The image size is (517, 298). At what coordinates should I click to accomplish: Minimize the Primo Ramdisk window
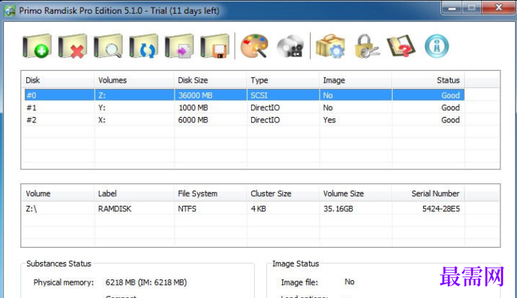(x=452, y=8)
